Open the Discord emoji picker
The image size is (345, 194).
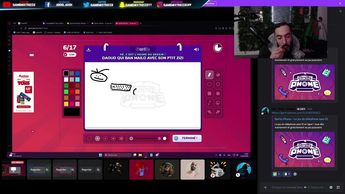pyautogui.click(x=331, y=187)
